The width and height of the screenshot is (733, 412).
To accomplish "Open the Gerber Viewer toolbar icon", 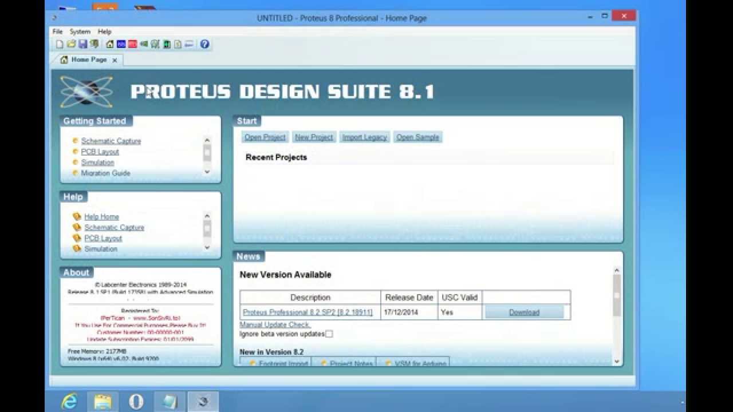I will click(155, 44).
